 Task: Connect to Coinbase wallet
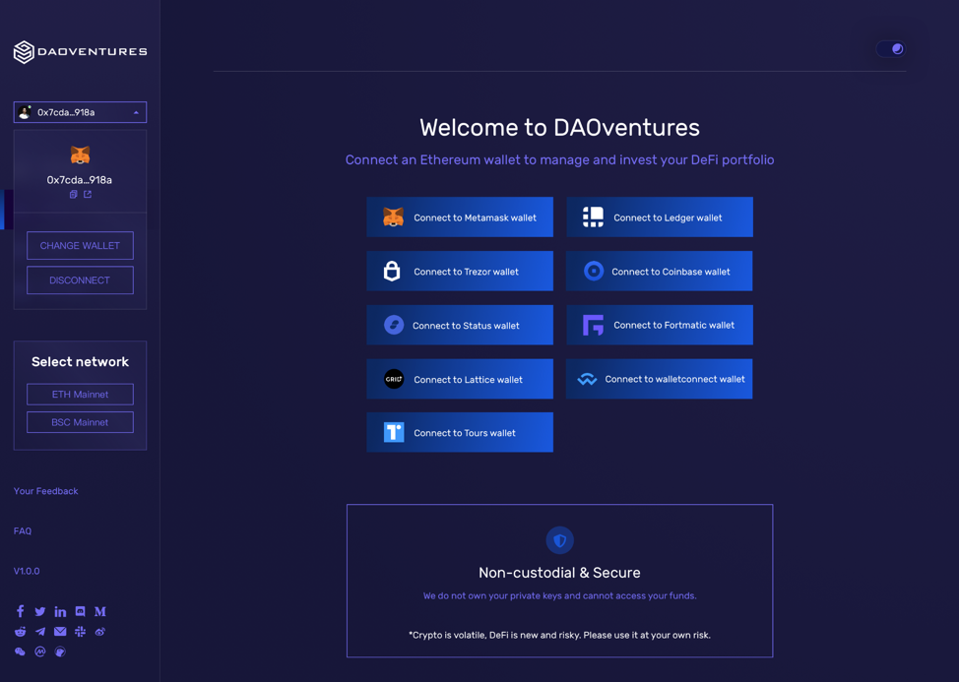[x=660, y=271]
